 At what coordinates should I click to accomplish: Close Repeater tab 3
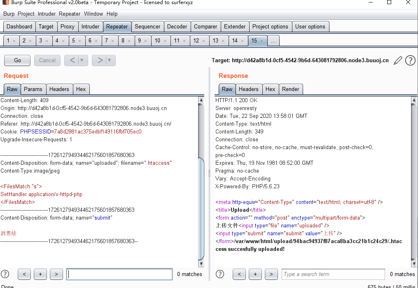click(47, 41)
